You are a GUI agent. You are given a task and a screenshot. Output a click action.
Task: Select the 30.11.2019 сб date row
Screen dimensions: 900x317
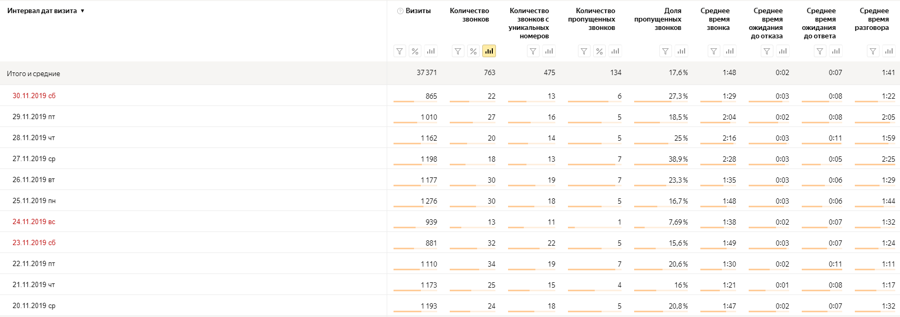point(34,96)
